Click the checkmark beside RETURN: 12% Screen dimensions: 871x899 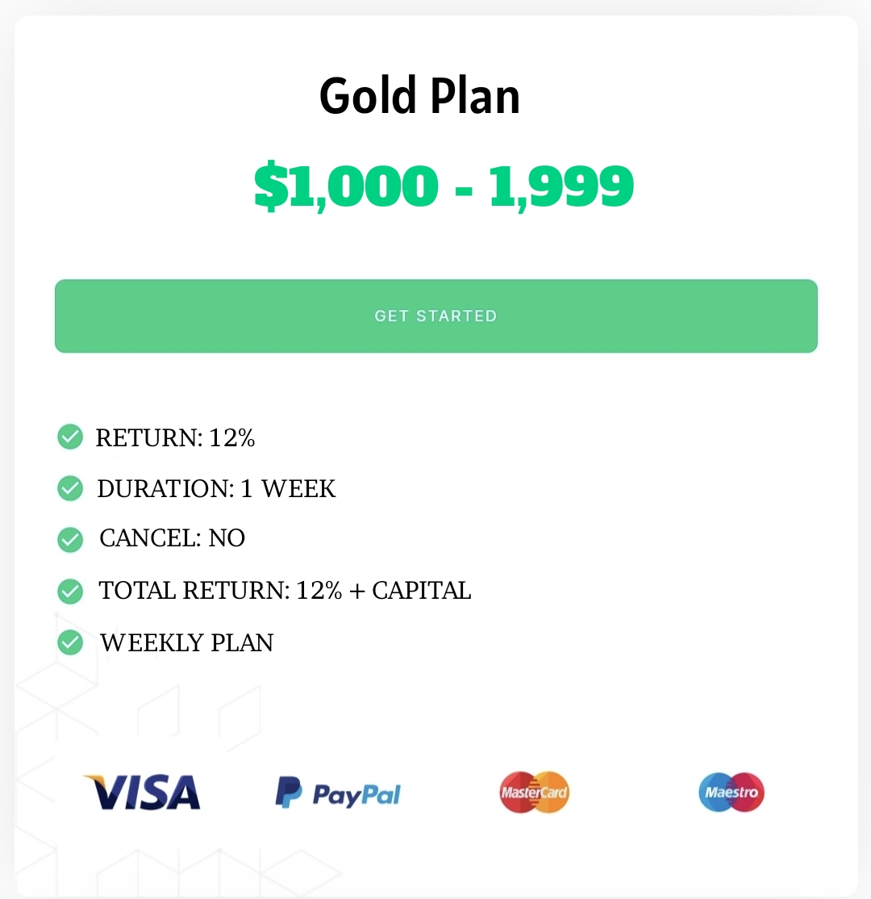pyautogui.click(x=70, y=437)
